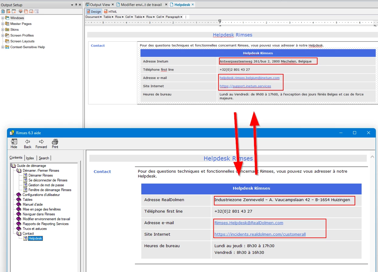Viewport: 378px width, 272px height.
Task: Expand Context-Sensitive Help node
Action: tap(3, 47)
